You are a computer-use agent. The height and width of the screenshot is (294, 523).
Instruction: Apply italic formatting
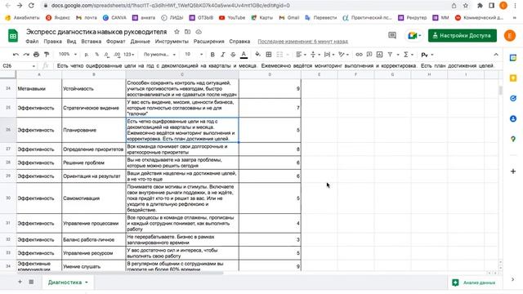click(223, 55)
